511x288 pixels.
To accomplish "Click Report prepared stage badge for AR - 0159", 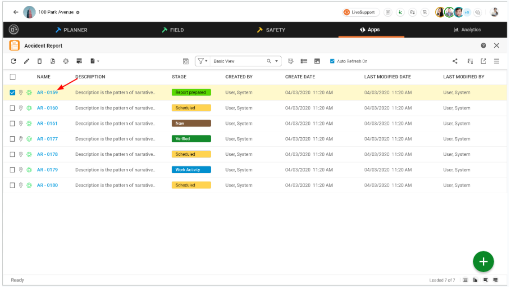I will pyautogui.click(x=192, y=92).
